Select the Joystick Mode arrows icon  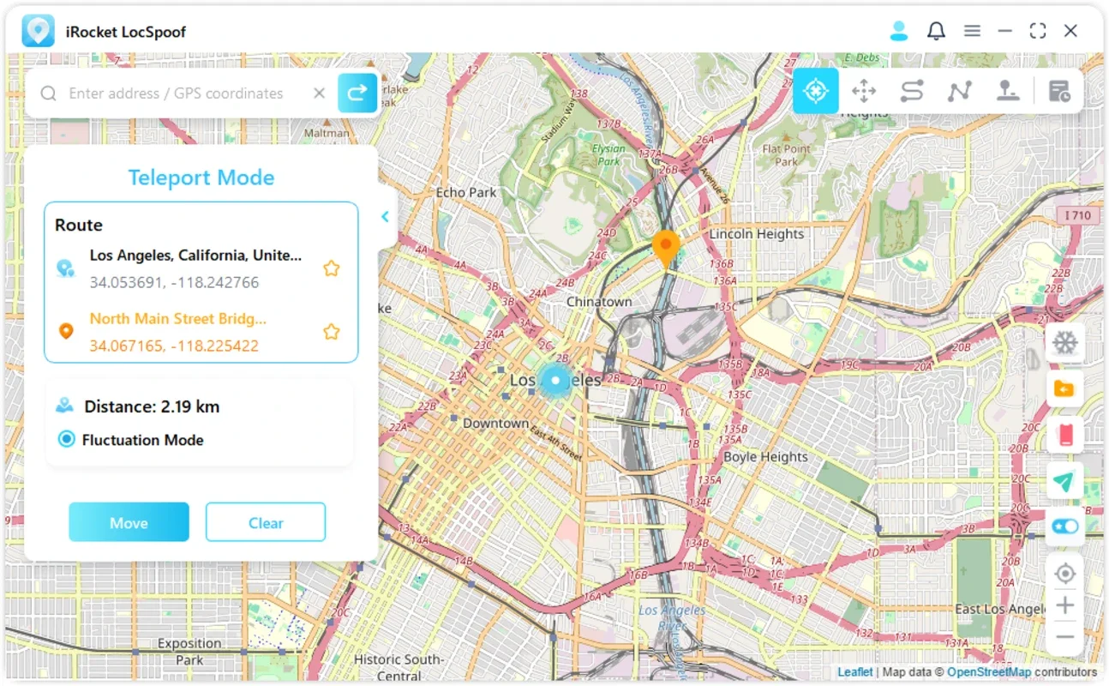[x=864, y=91]
